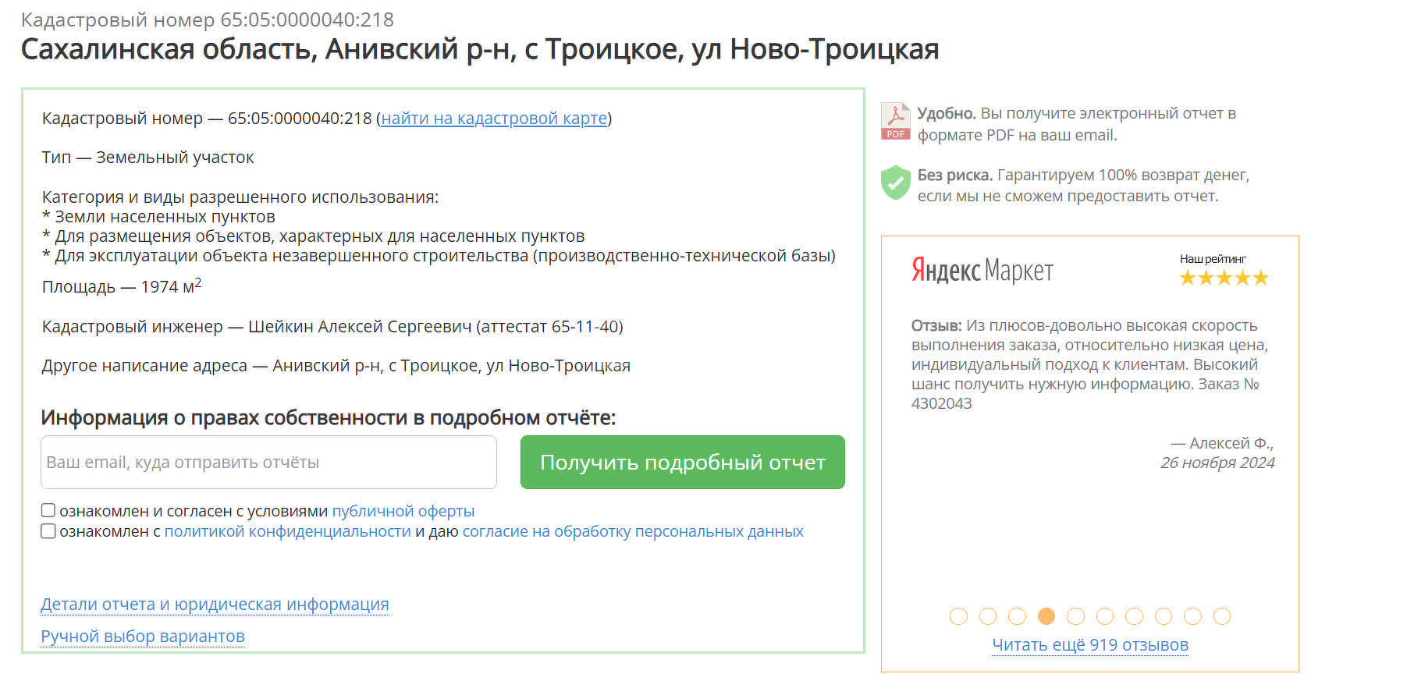Select the active fourth review dot
The height and width of the screenshot is (681, 1407).
pos(1046,616)
